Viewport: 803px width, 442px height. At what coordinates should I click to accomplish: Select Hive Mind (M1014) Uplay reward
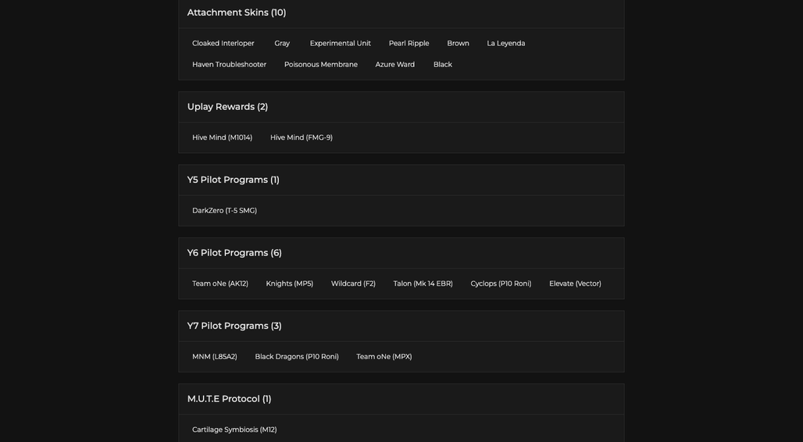click(222, 137)
